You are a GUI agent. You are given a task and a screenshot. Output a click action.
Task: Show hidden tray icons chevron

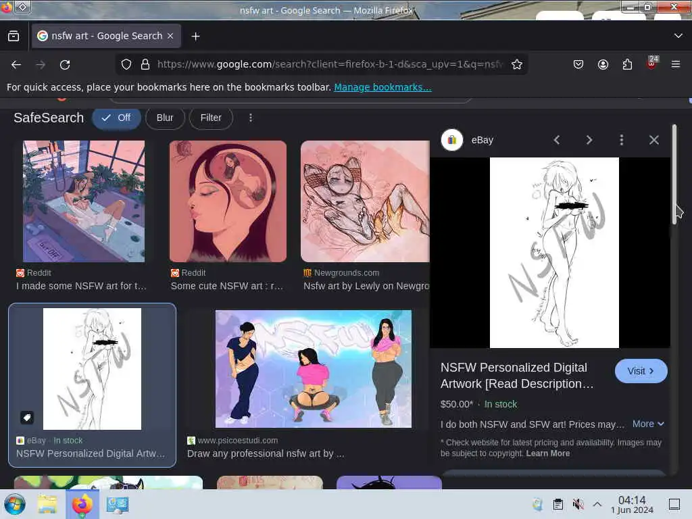tap(597, 504)
